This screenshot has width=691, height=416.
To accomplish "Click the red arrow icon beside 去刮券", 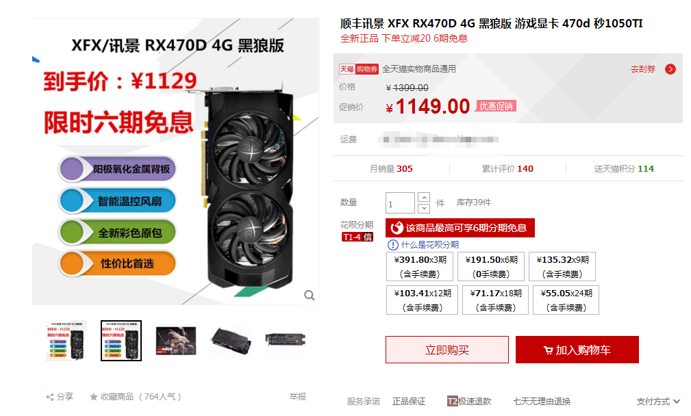I will (670, 69).
